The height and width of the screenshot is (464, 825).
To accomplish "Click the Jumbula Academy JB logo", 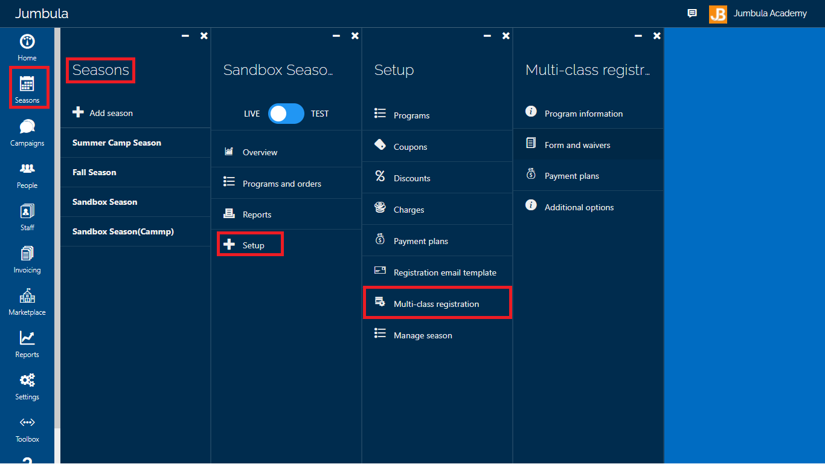I will (718, 14).
